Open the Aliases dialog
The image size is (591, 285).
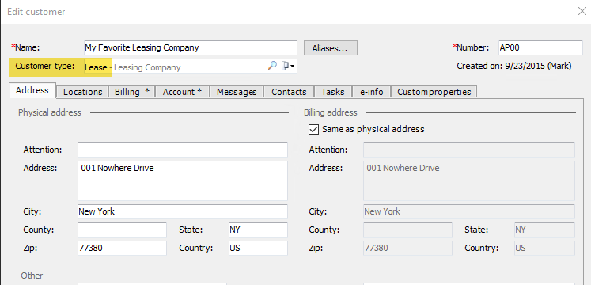point(331,48)
